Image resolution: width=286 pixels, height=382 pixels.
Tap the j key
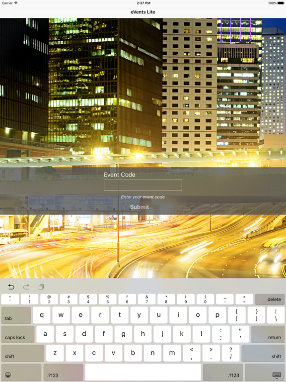click(x=162, y=334)
